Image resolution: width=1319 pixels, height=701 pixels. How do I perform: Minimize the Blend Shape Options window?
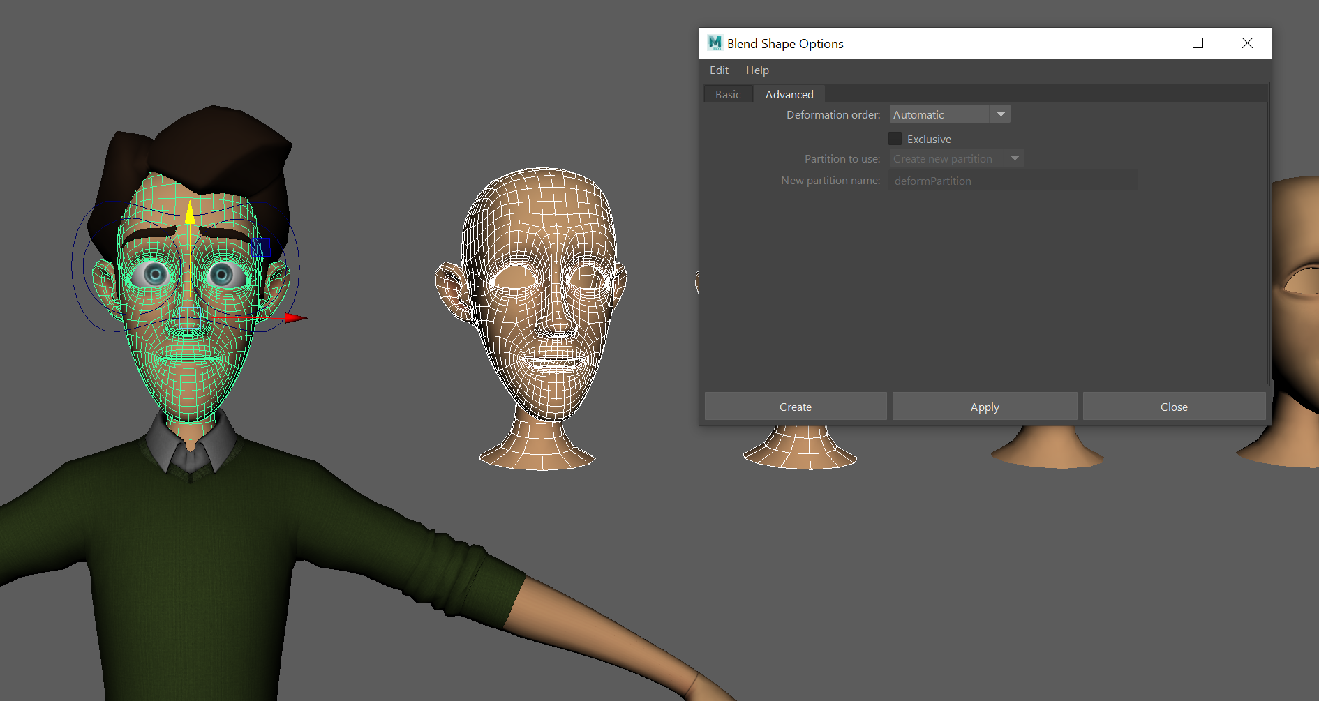point(1149,43)
